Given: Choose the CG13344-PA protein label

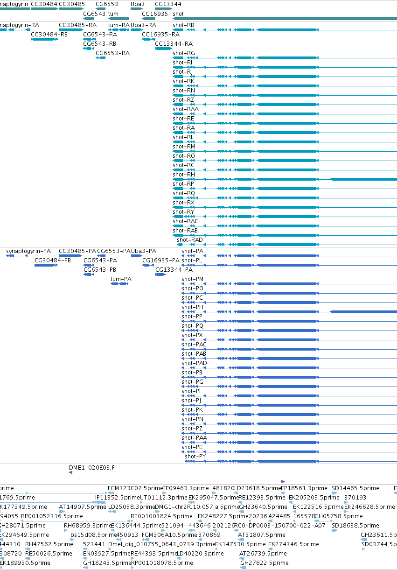Looking at the screenshot, I should coord(174,269).
